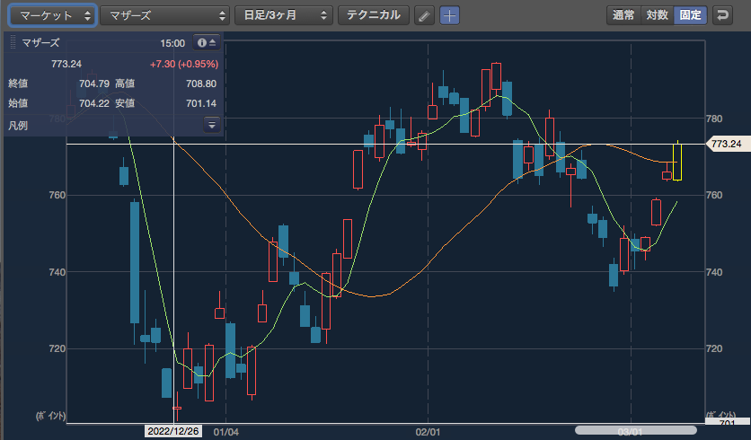This screenshot has height=440, width=751.
Task: Open the マーケット category dropdown
Action: coord(53,15)
